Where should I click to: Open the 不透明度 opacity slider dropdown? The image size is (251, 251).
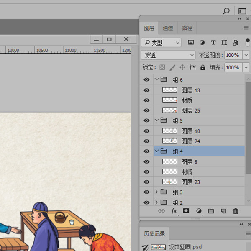click(x=246, y=55)
